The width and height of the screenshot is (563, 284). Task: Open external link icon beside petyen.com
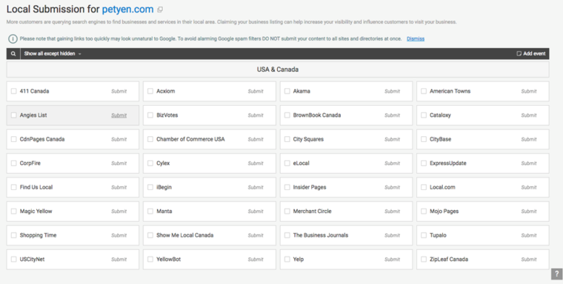click(160, 10)
